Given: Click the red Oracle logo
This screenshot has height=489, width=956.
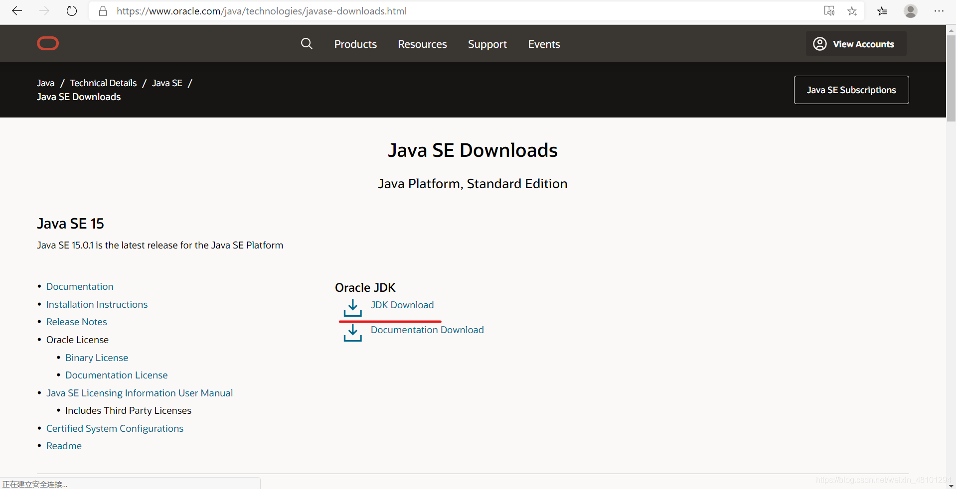Looking at the screenshot, I should (x=48, y=44).
